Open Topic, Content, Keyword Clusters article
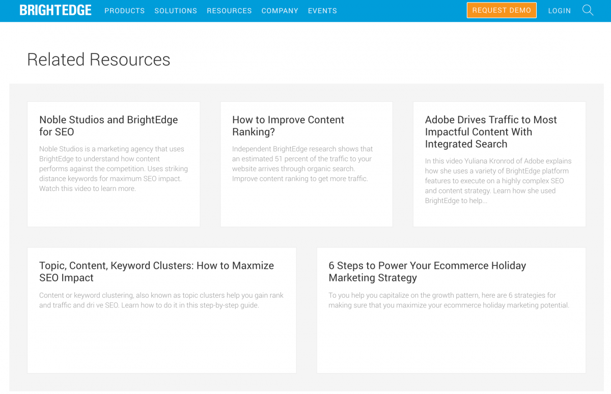Image resolution: width=611 pixels, height=394 pixels. [x=156, y=271]
